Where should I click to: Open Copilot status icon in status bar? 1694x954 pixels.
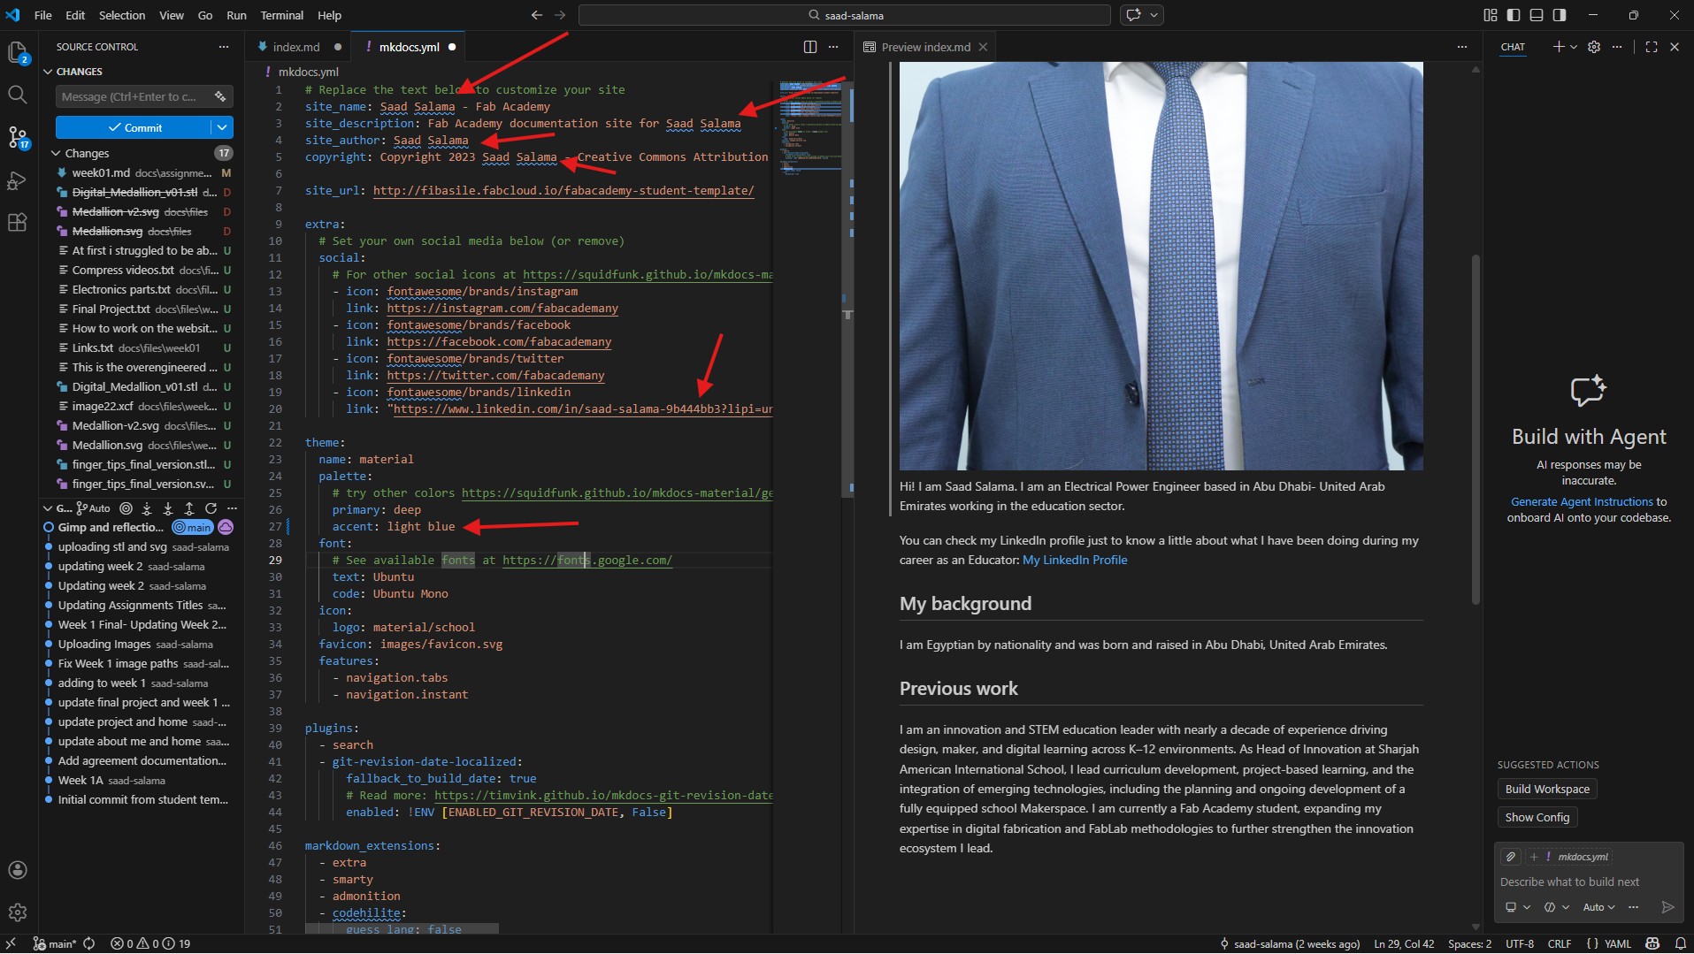1652,943
